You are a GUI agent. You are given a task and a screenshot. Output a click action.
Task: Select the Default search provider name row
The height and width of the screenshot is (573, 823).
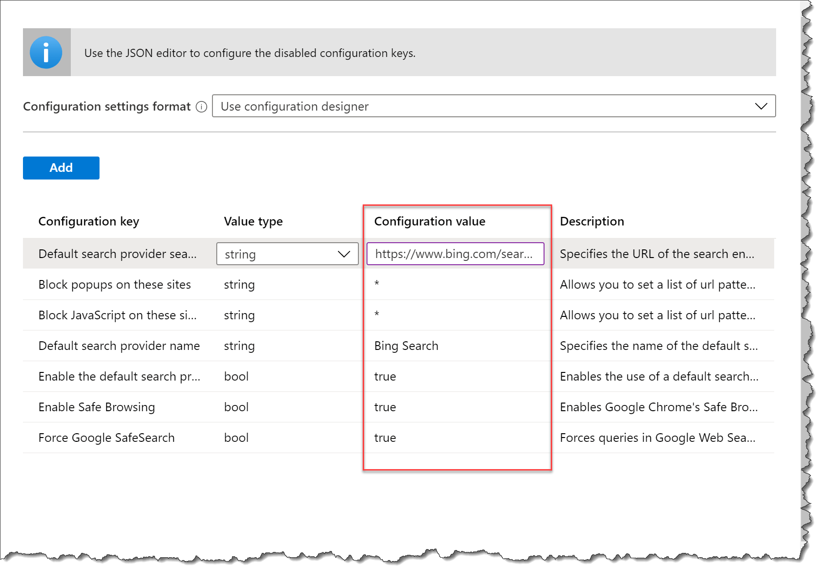[119, 346]
